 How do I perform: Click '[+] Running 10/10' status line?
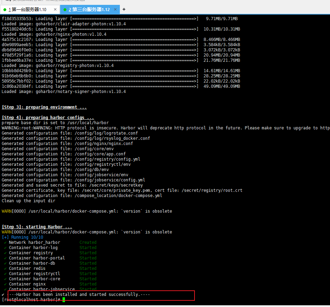(23, 237)
